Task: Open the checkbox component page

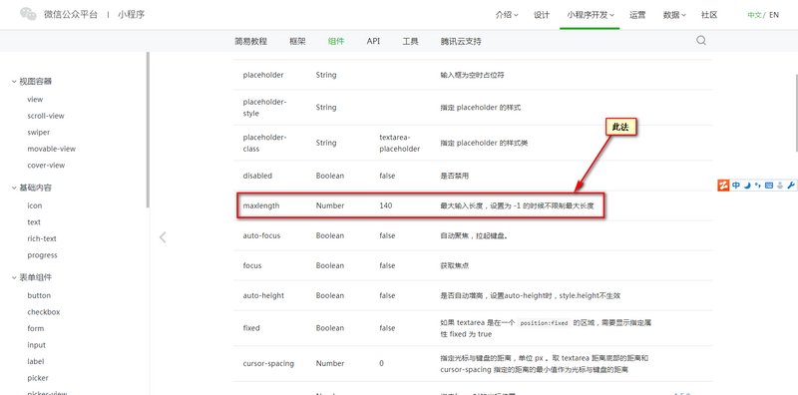Action: click(44, 312)
